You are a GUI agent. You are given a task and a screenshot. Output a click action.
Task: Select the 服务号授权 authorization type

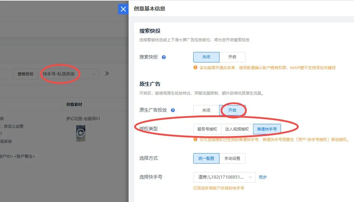tap(207, 129)
